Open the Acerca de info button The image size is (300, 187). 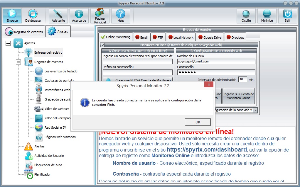(79, 16)
